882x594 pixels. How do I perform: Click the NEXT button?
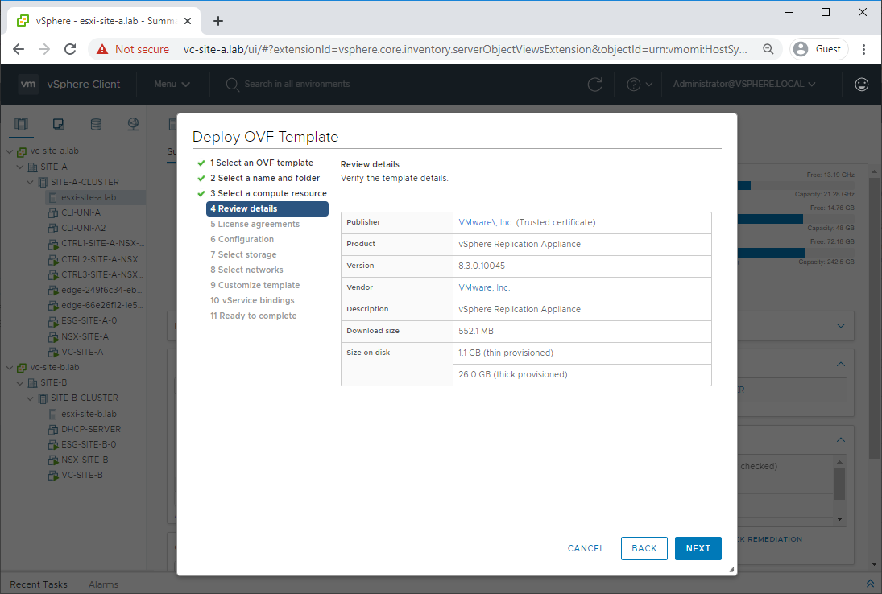(698, 548)
